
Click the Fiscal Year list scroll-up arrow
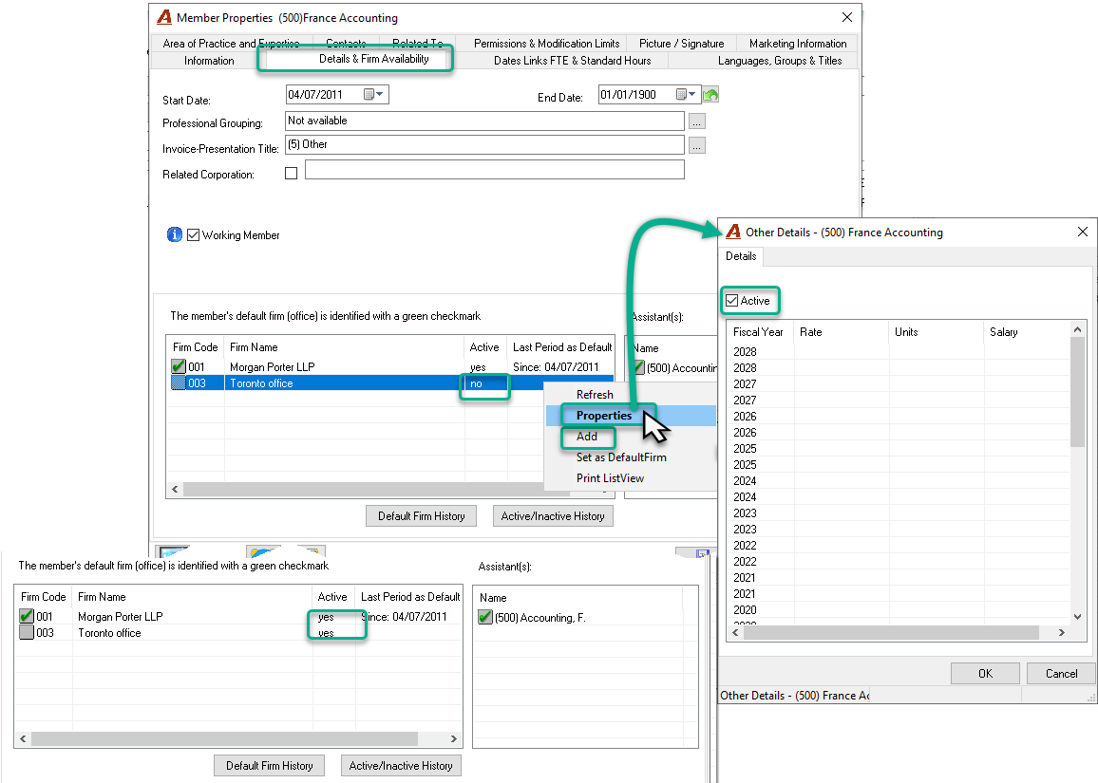point(1078,329)
